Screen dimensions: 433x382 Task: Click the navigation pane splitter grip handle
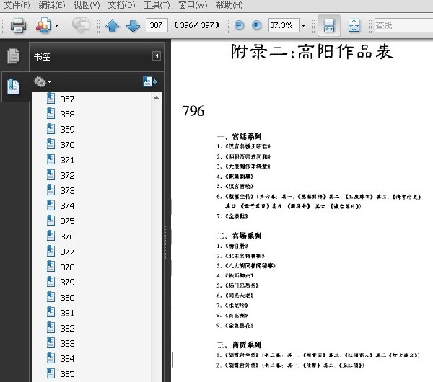pos(166,242)
